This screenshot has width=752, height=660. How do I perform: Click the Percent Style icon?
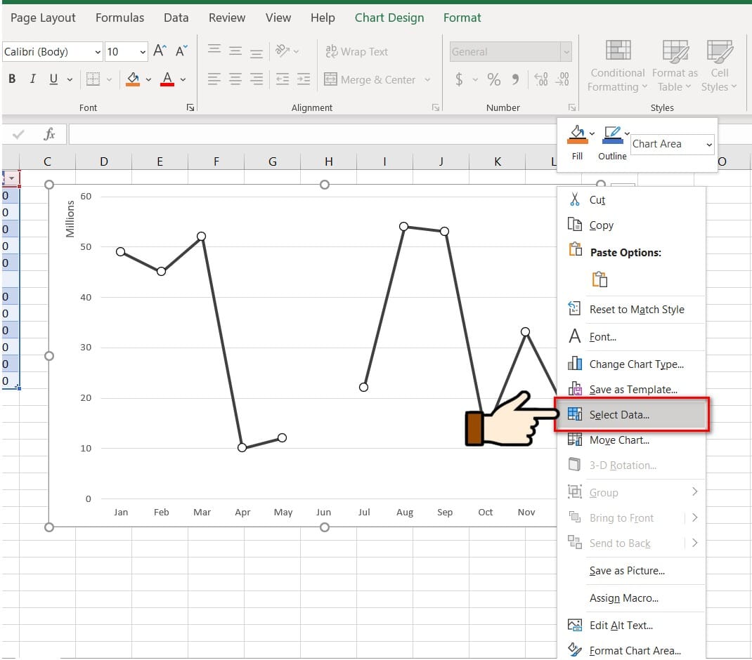coord(494,79)
